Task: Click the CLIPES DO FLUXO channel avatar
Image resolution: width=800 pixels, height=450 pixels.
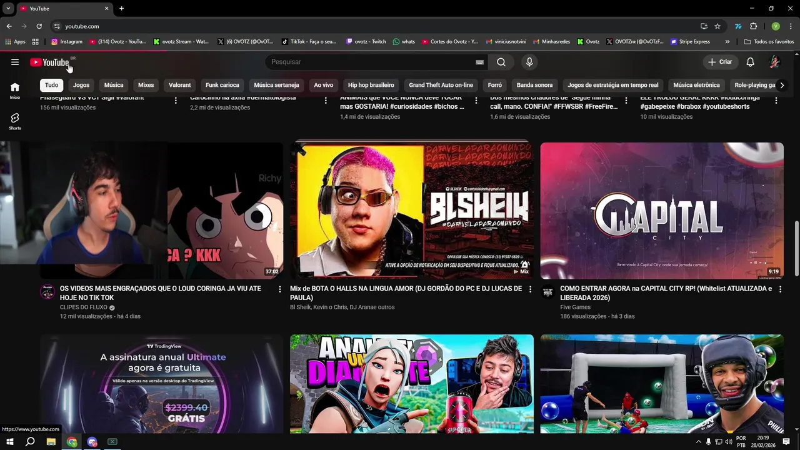Action: click(x=47, y=292)
